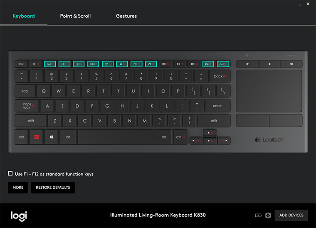The width and height of the screenshot is (316, 228).
Task: Click the tab key on the keyboard
Action: click(25, 91)
